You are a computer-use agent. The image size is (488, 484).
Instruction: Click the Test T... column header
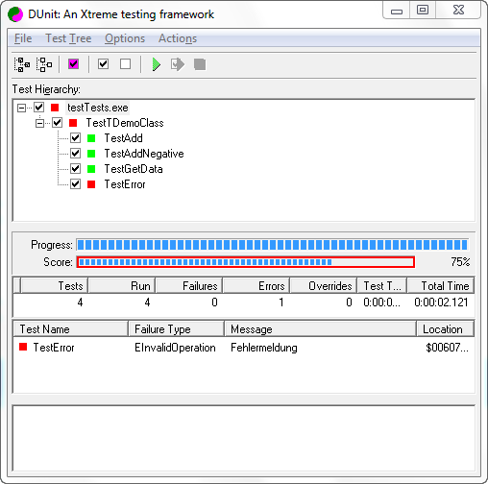[382, 285]
